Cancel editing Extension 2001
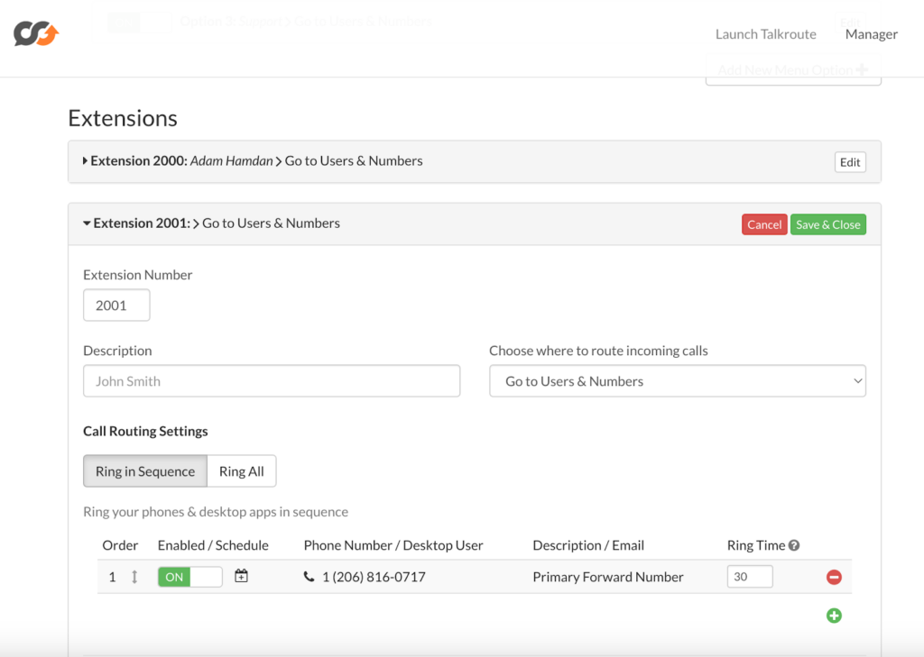The width and height of the screenshot is (924, 657). [764, 224]
